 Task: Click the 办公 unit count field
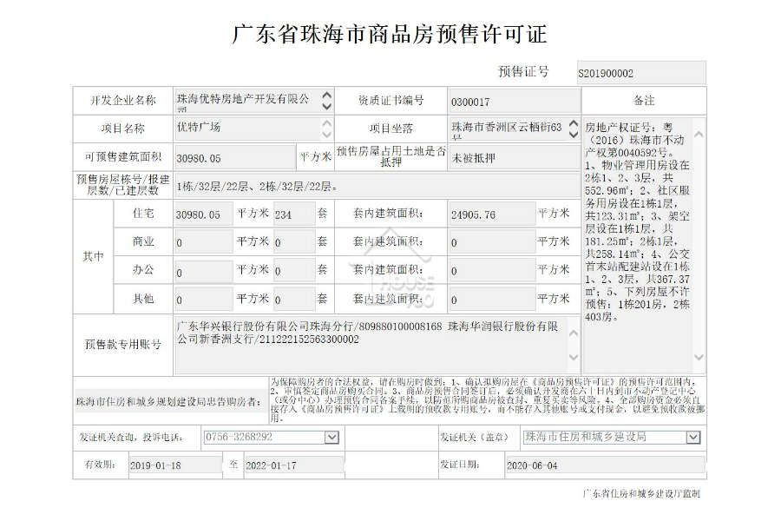pyautogui.click(x=294, y=271)
